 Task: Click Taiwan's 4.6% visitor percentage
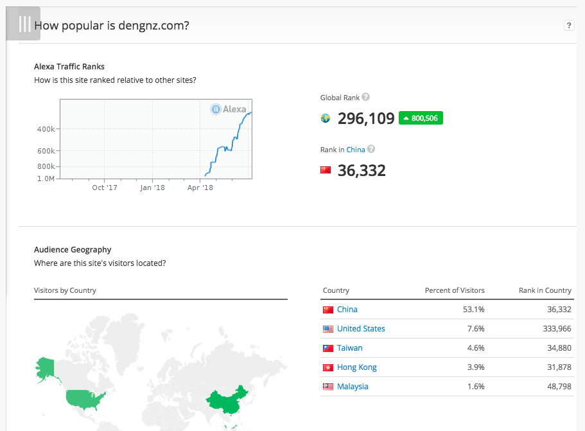[476, 347]
